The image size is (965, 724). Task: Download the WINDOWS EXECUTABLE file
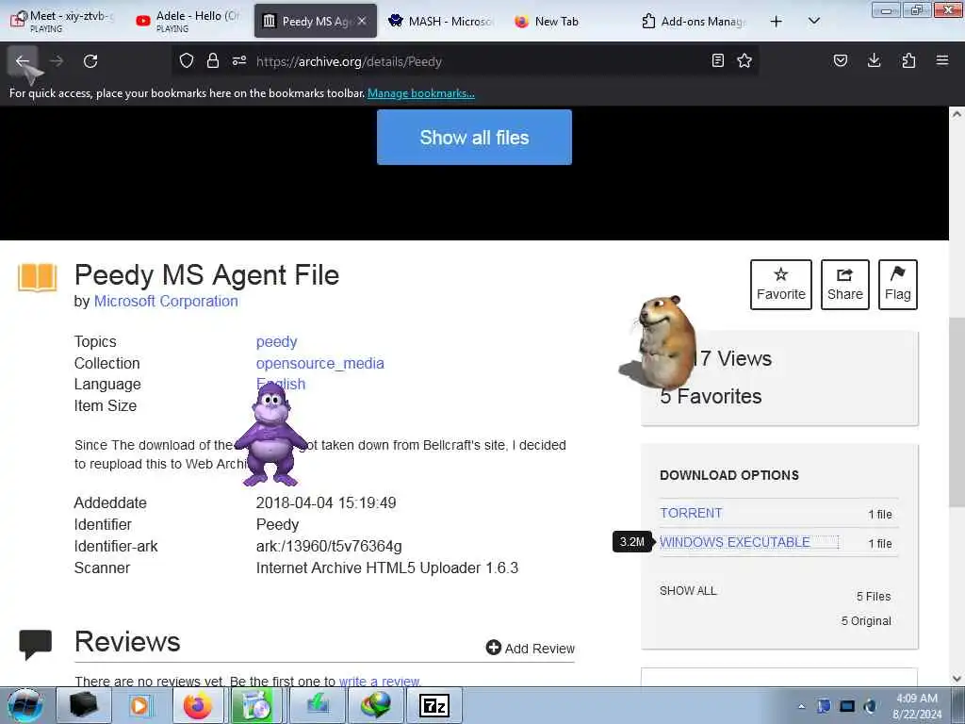click(x=735, y=542)
